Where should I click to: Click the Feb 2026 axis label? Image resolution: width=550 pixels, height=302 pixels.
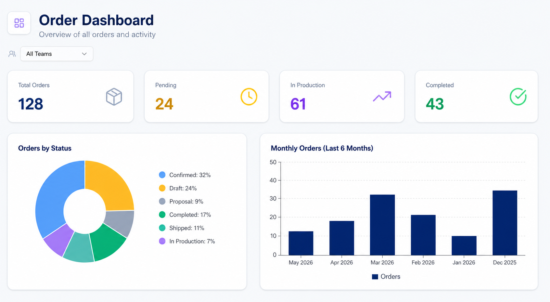coord(423,262)
